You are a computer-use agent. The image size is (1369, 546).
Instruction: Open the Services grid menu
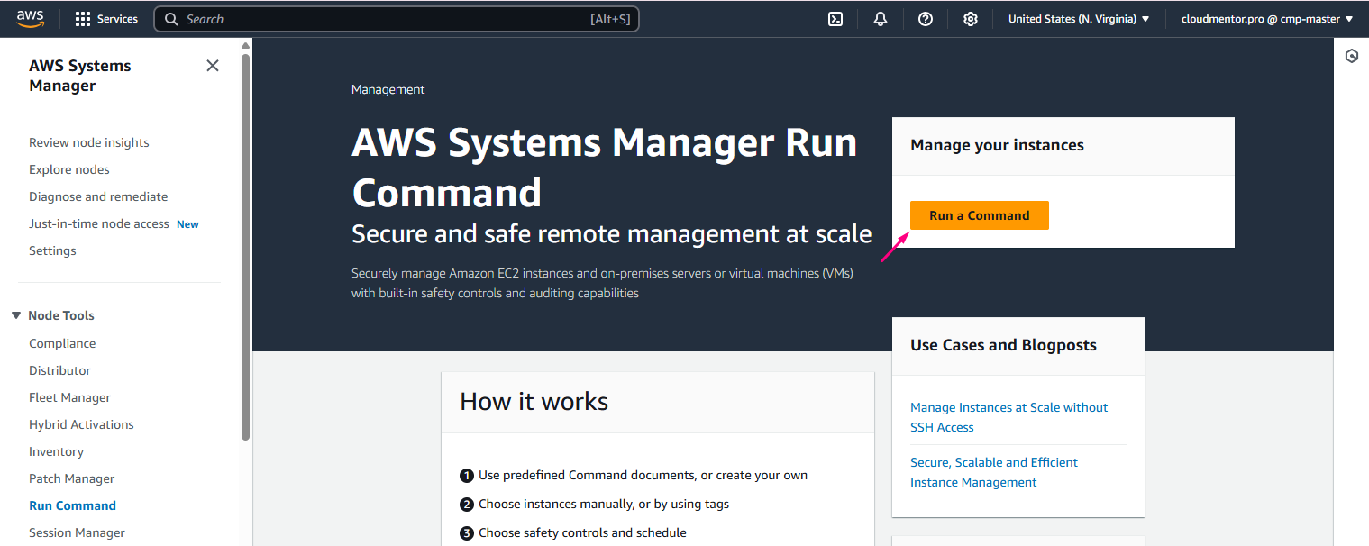pyautogui.click(x=106, y=19)
